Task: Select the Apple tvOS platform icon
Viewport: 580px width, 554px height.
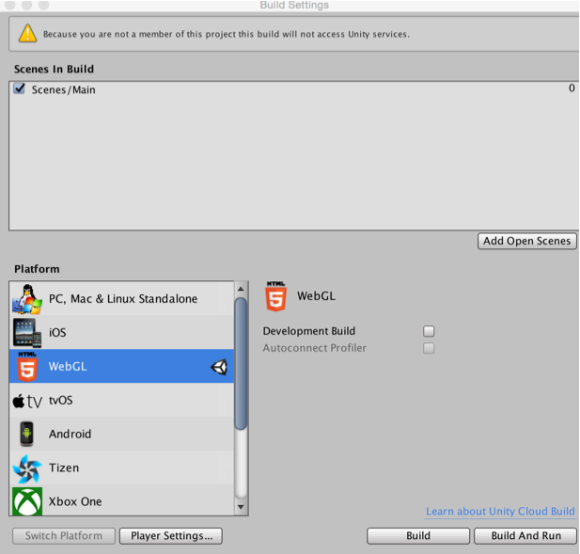Action: tap(27, 401)
